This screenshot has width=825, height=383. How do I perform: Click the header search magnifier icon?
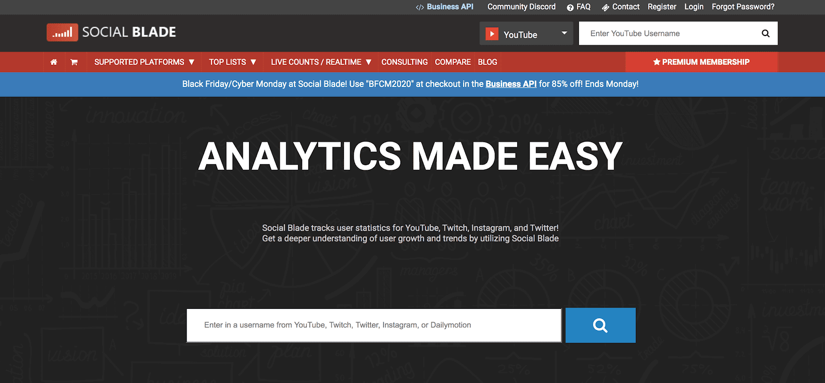(x=766, y=33)
